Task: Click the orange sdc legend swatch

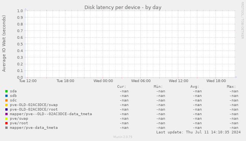Action: pos(6,100)
